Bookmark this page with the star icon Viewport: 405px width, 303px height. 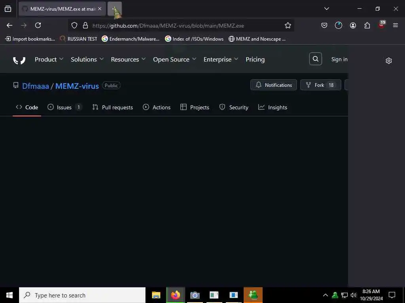click(288, 25)
